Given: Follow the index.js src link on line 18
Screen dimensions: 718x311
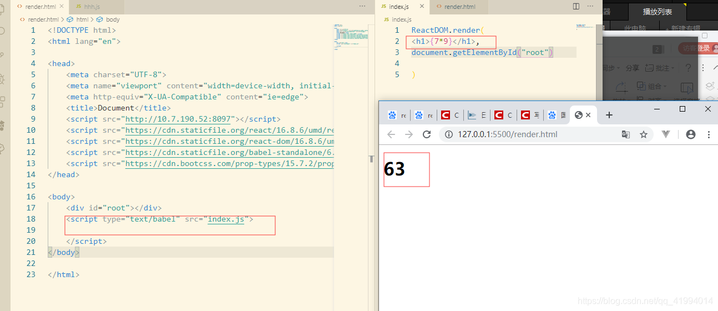Looking at the screenshot, I should click(226, 219).
